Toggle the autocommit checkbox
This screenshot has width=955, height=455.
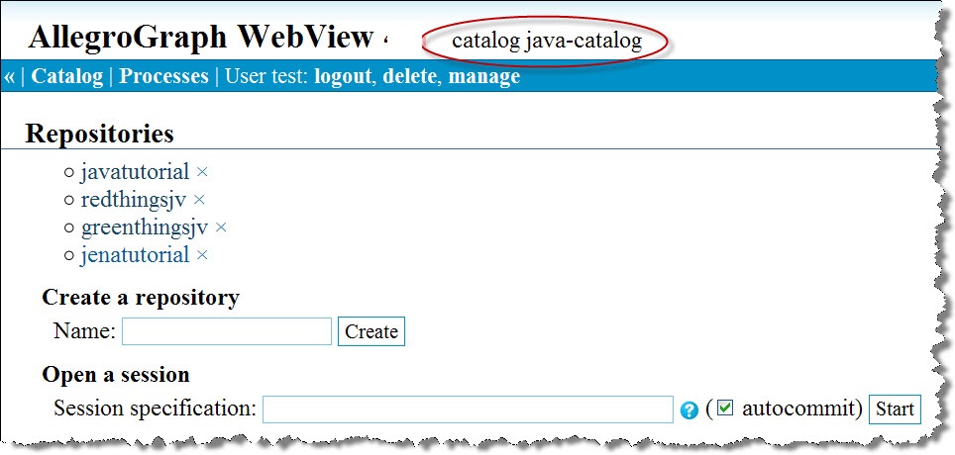pos(725,408)
